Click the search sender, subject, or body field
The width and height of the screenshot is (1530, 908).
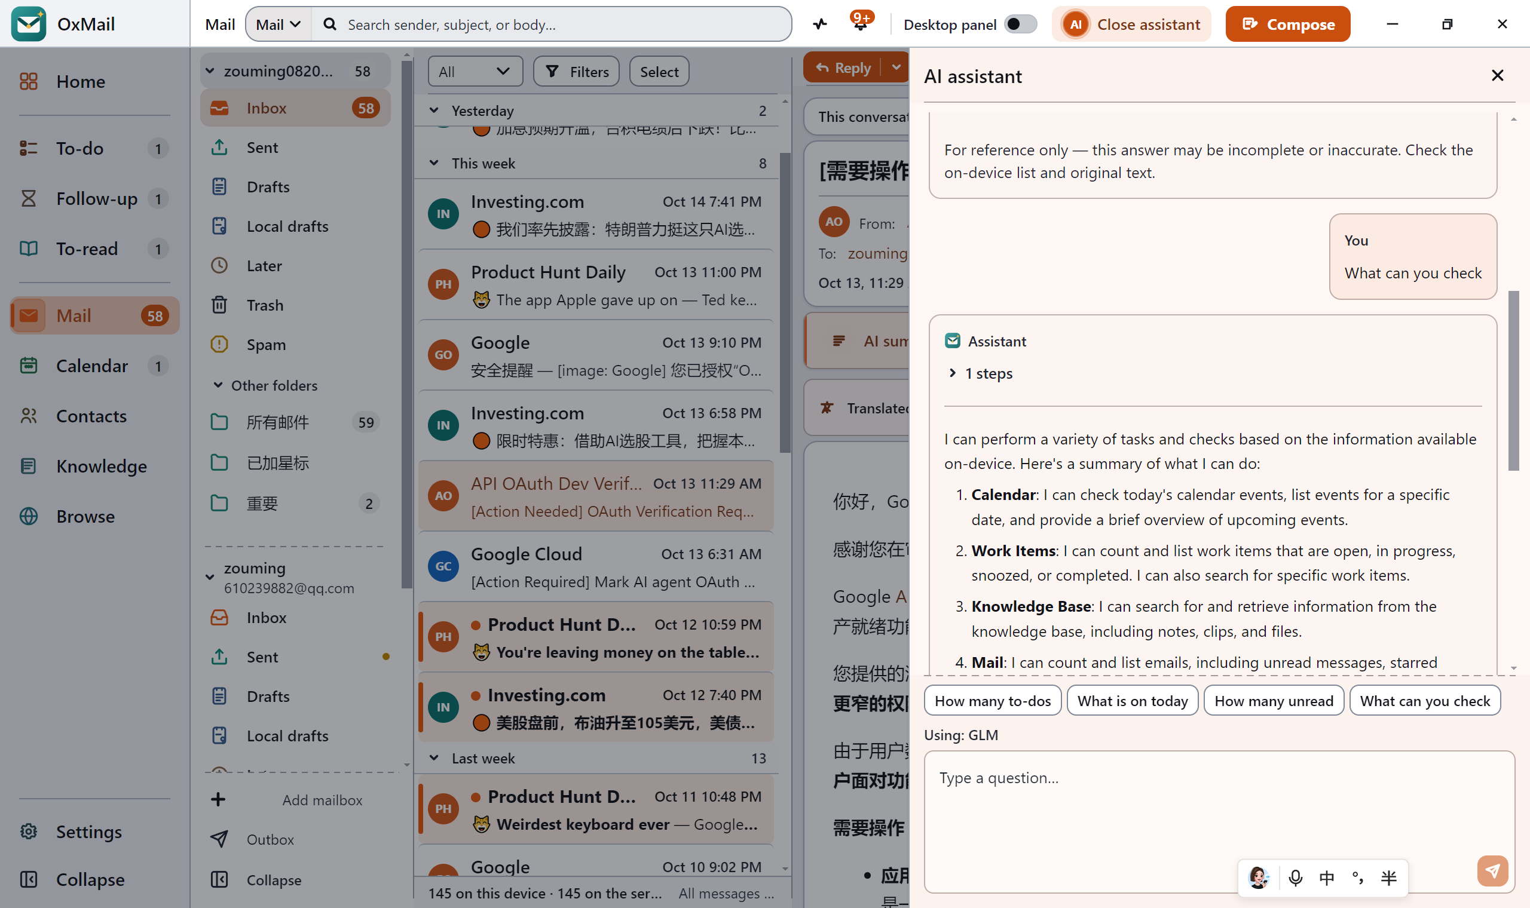coord(551,24)
